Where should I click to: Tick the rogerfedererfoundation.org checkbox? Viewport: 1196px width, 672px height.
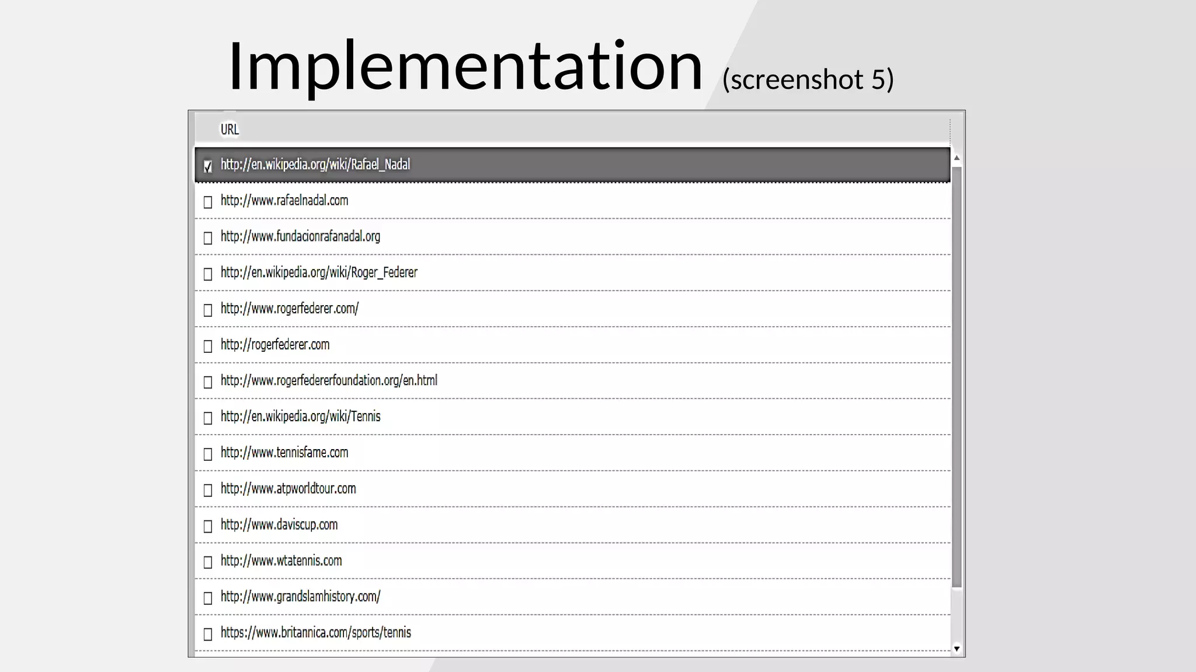(208, 382)
